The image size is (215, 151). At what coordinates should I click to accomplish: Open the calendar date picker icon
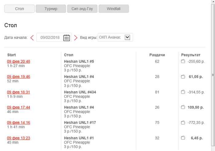pos(67,38)
